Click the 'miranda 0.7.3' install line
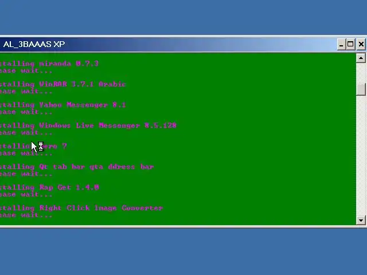 49,64
